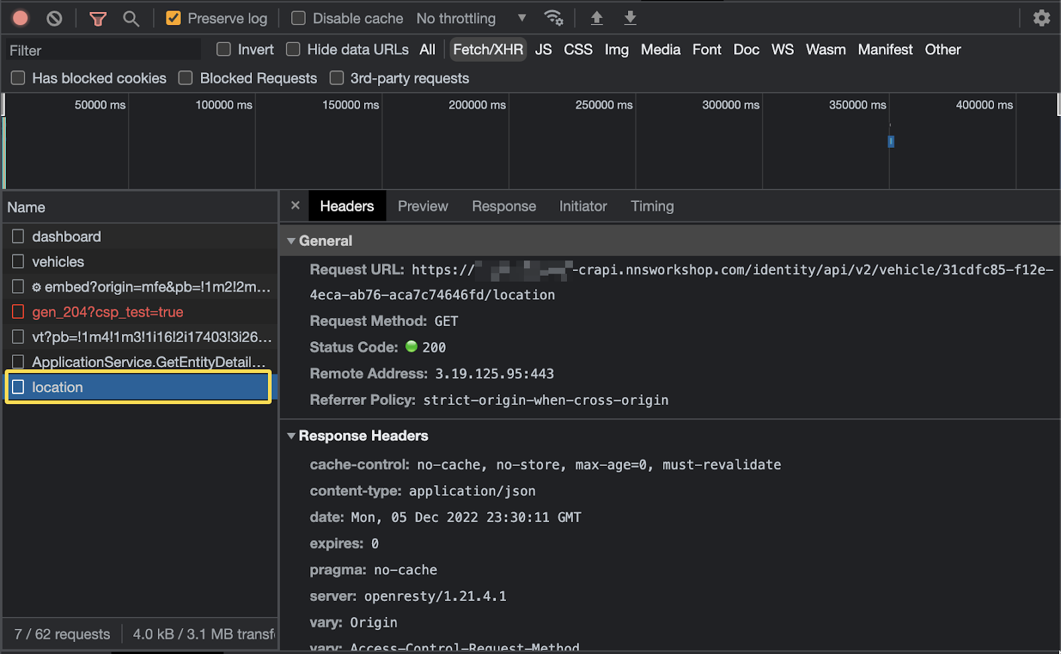Image resolution: width=1061 pixels, height=654 pixels.
Task: Filter by WS requests
Action: (x=782, y=50)
